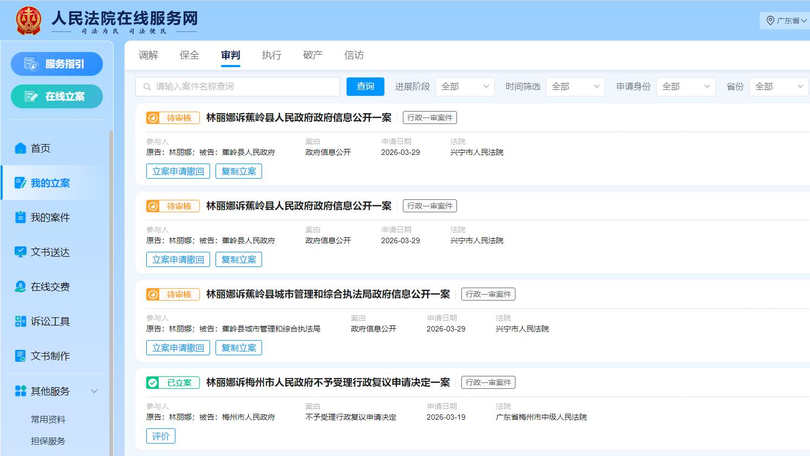Open the 首页 (Home) sidebar item
810x456 pixels.
point(40,147)
